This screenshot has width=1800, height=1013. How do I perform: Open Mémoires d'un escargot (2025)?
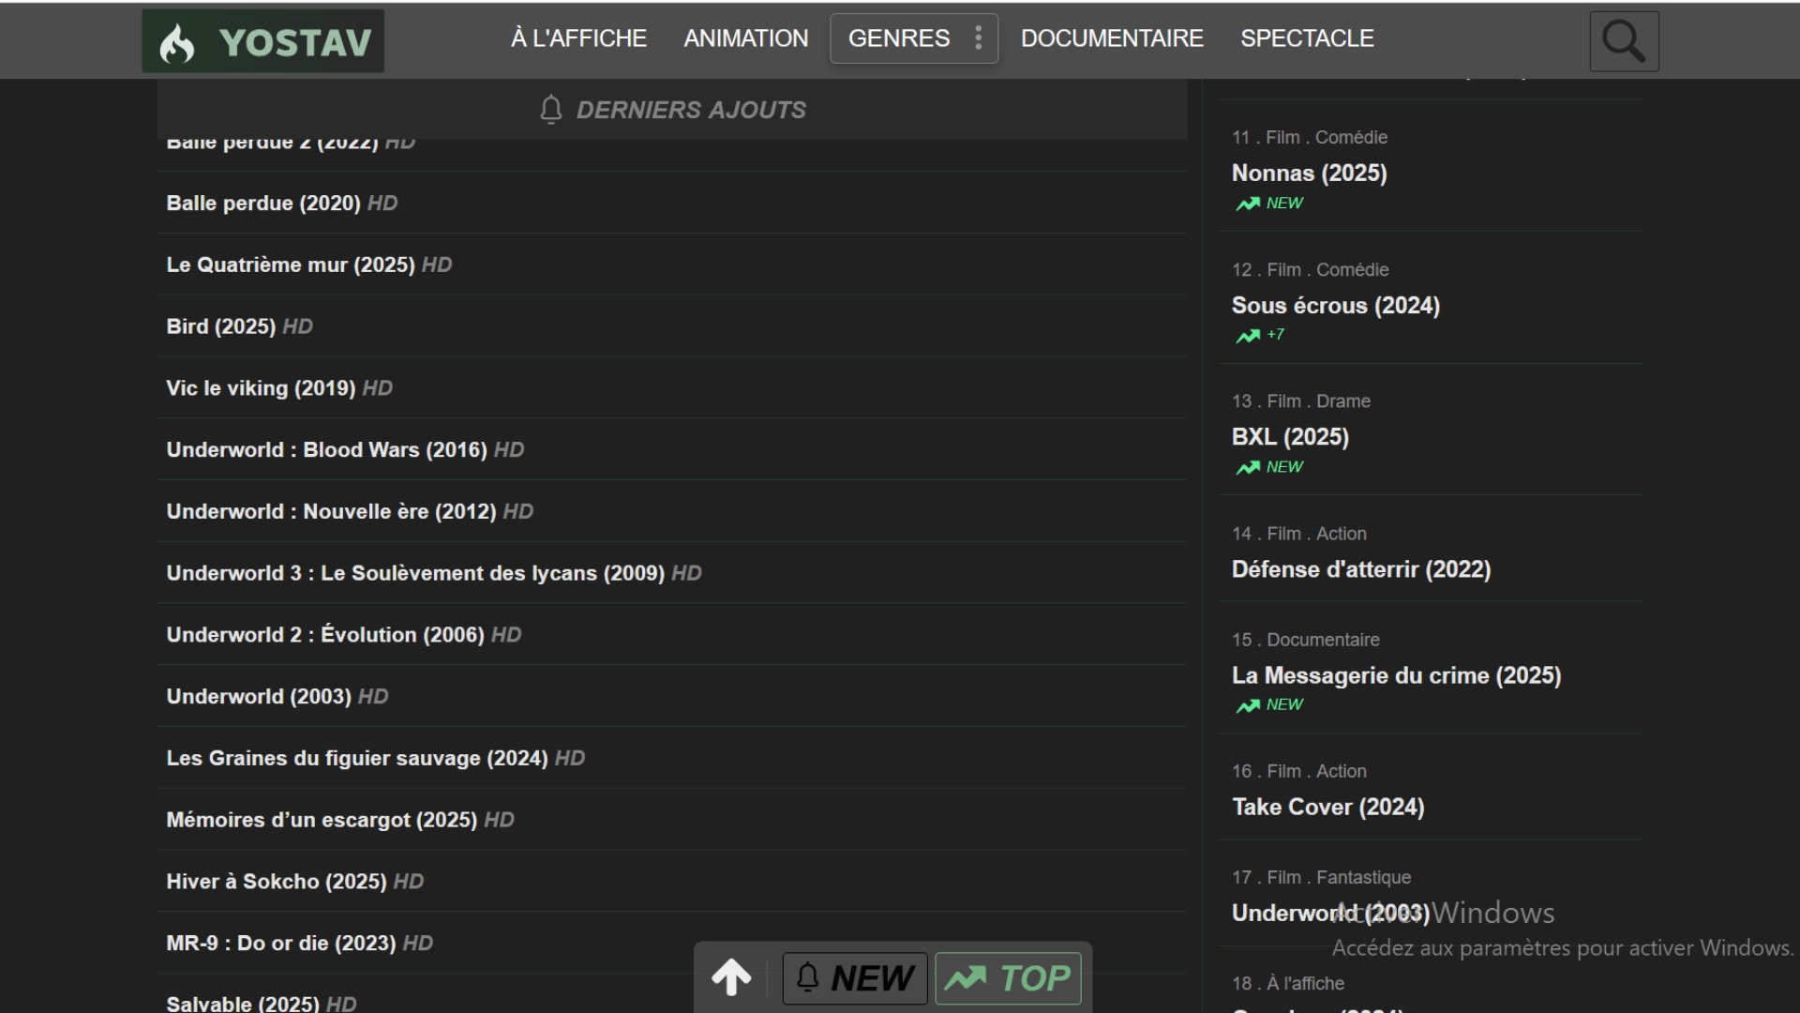point(322,820)
